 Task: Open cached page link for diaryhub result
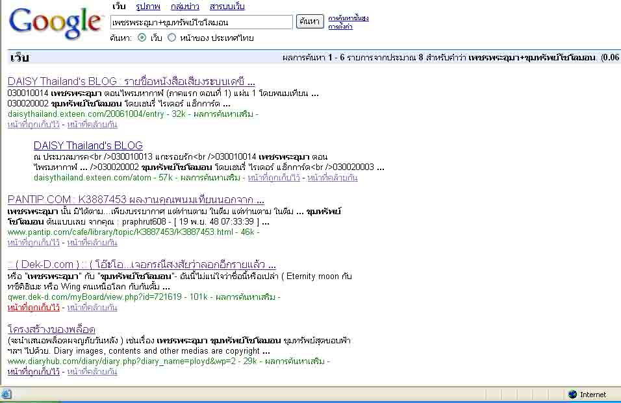tap(33, 371)
